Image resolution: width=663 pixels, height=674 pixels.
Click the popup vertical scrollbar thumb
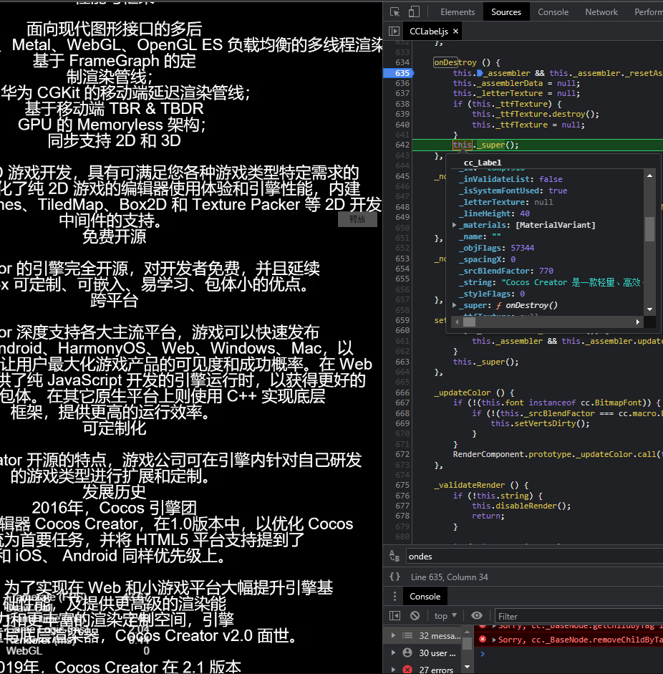tap(649, 229)
